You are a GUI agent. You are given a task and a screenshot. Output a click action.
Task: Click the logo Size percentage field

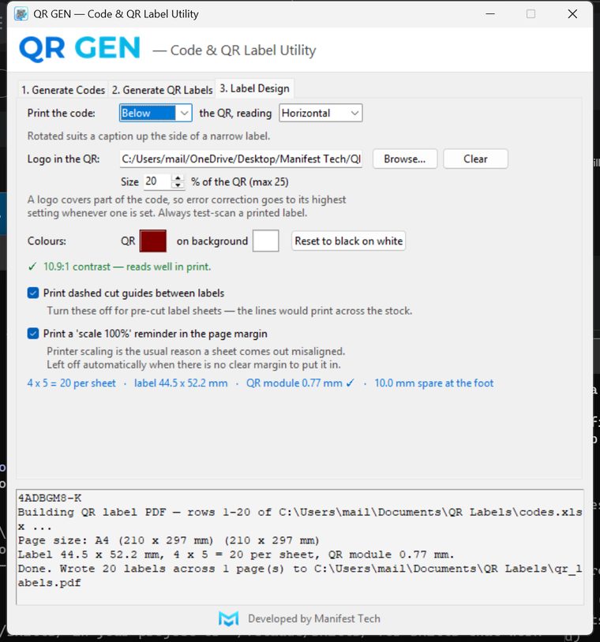coord(157,181)
